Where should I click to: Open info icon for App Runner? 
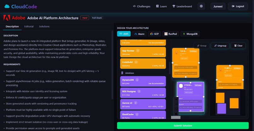point(138,51)
